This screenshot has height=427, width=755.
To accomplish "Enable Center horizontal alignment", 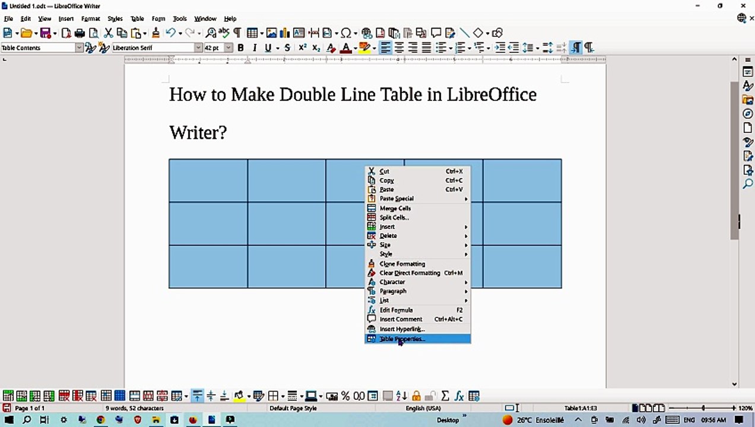I will point(399,48).
